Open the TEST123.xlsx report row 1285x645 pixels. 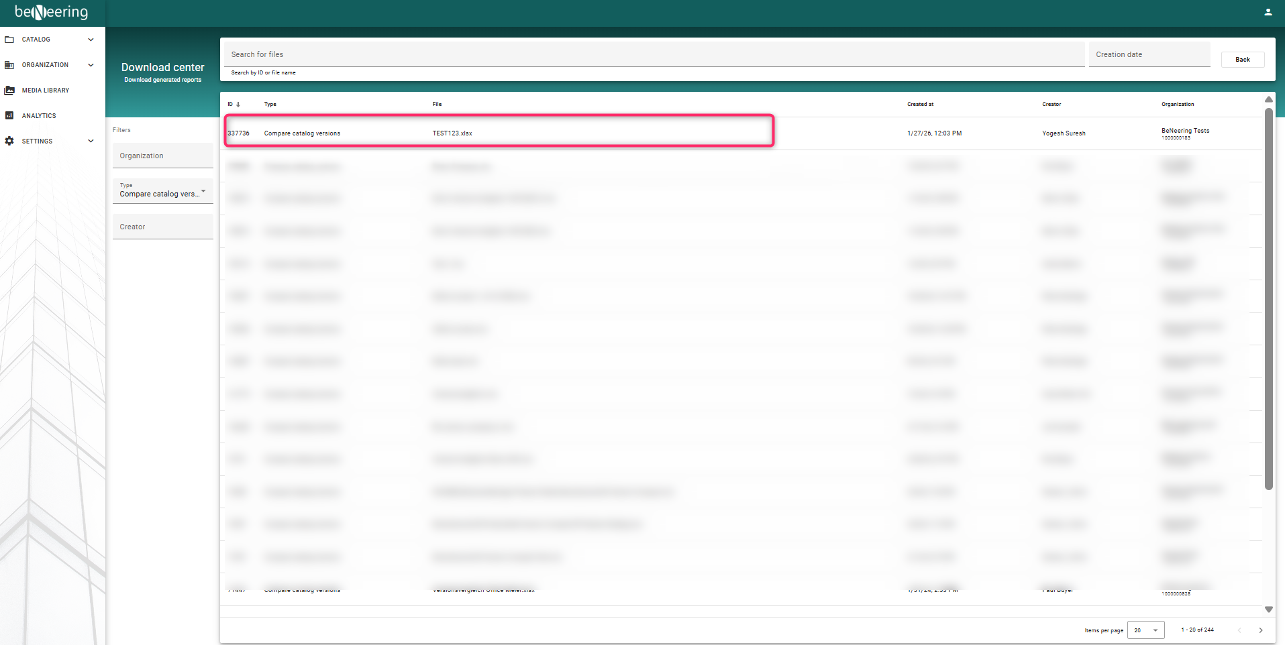[x=452, y=133]
